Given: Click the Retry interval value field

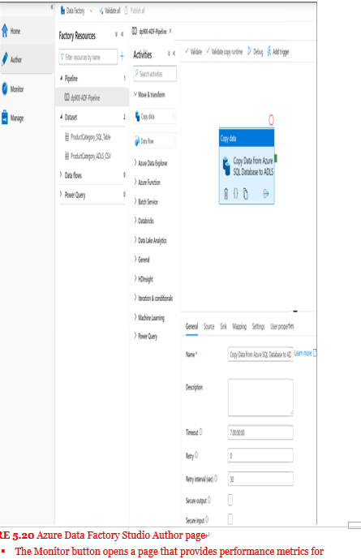Looking at the screenshot, I should (x=260, y=479).
